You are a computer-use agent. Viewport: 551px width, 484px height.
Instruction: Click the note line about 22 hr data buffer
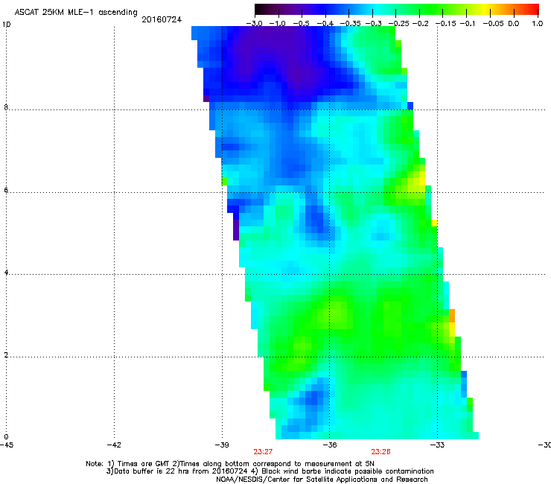[270, 471]
